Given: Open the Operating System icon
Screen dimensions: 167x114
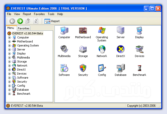Looking at the screenshot, I should click(102, 31).
